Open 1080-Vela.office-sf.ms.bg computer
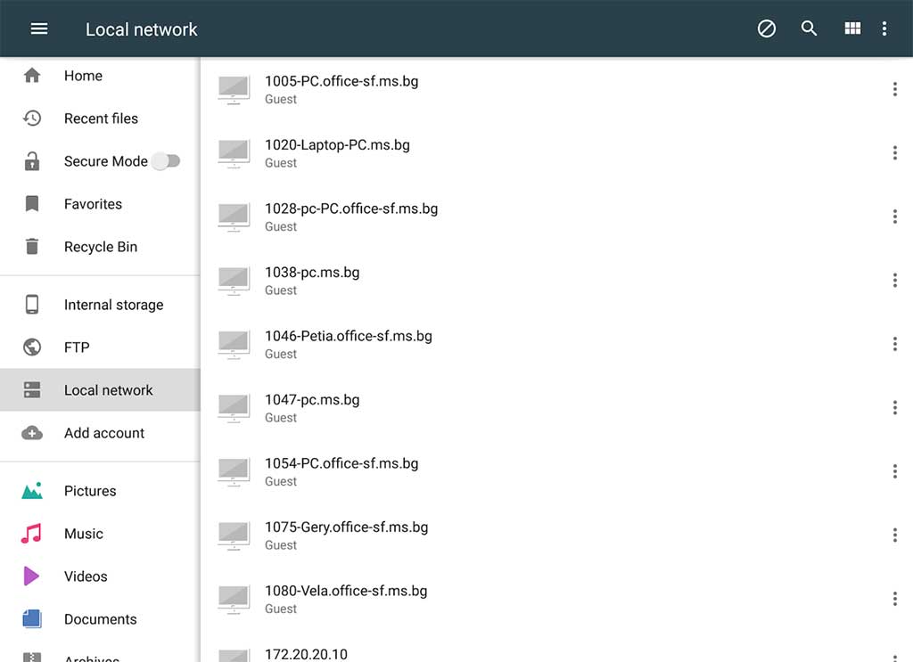913x662 pixels. [556, 599]
